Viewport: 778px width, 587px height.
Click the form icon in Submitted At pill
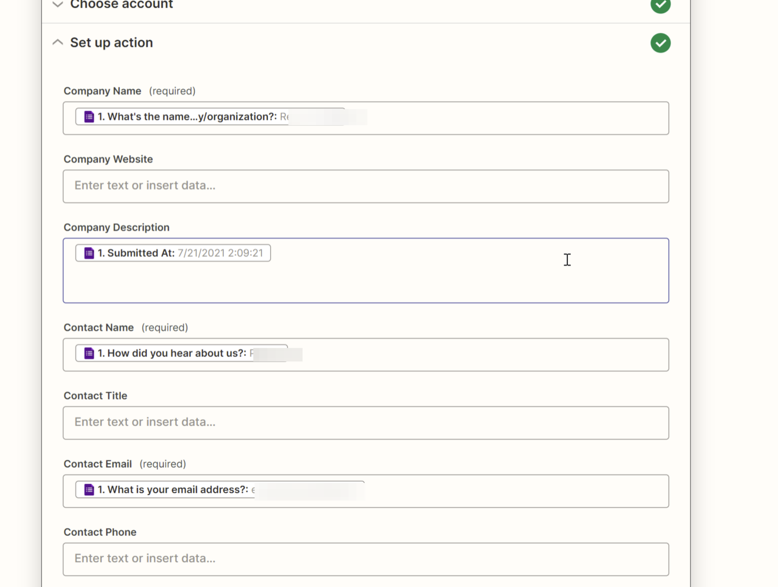[x=89, y=253]
